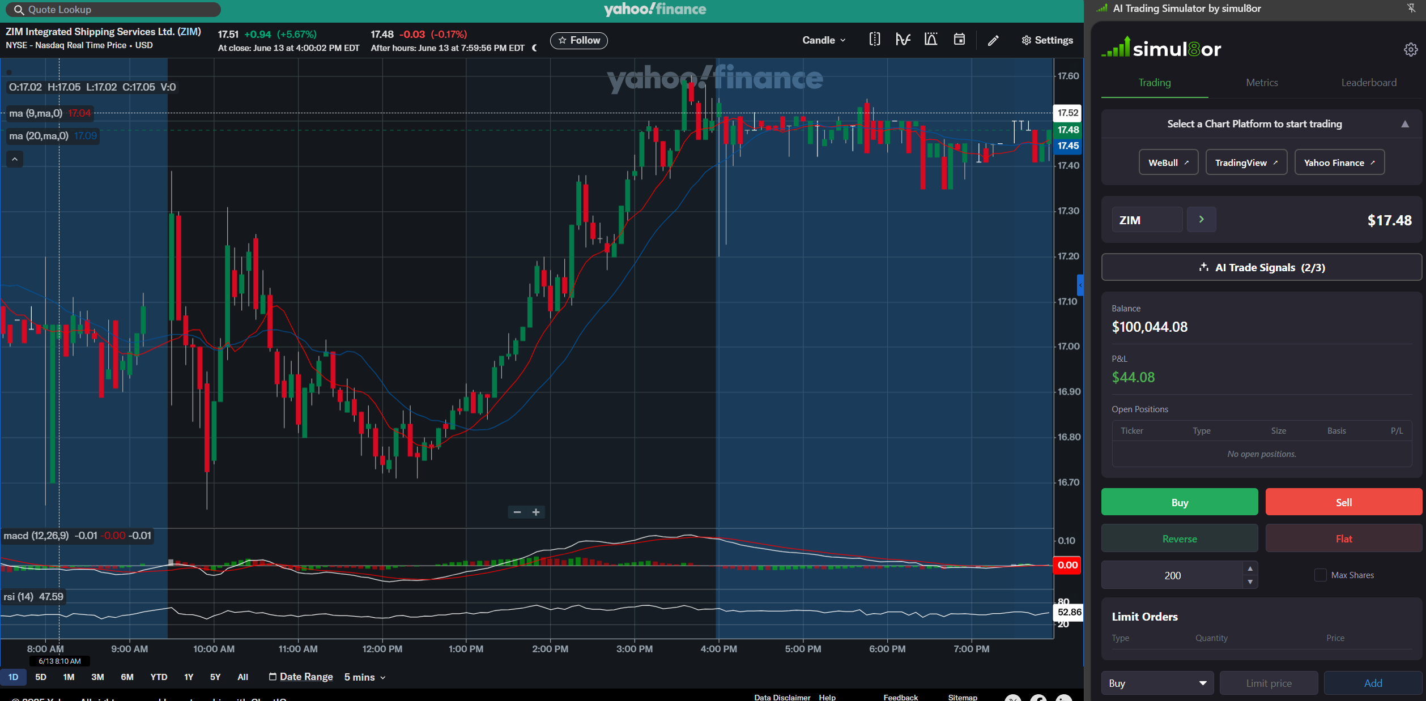Screen dimensions: 1426x701
Task: Select the 6M time range
Action: click(127, 677)
